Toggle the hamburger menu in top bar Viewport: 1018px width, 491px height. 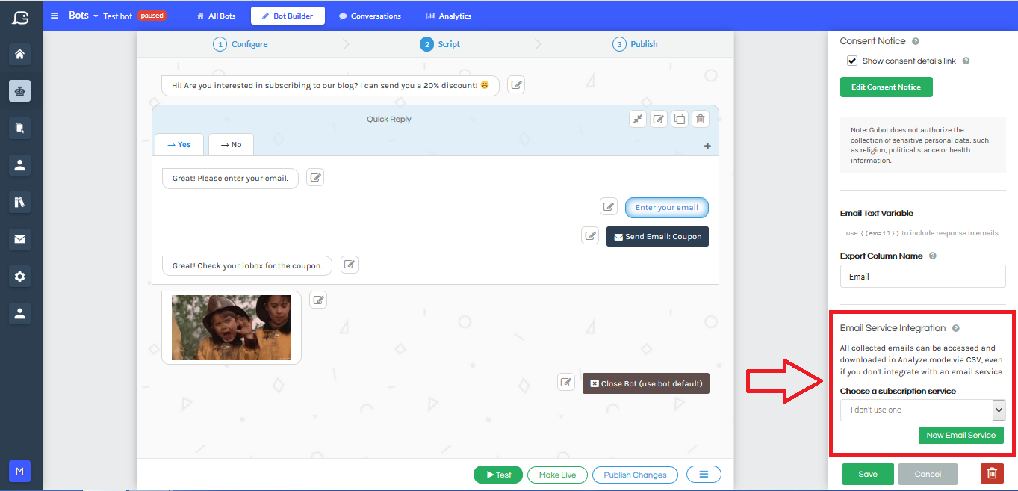[55, 16]
